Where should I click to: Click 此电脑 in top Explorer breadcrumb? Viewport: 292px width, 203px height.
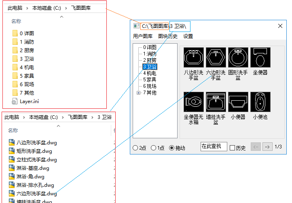[15, 8]
